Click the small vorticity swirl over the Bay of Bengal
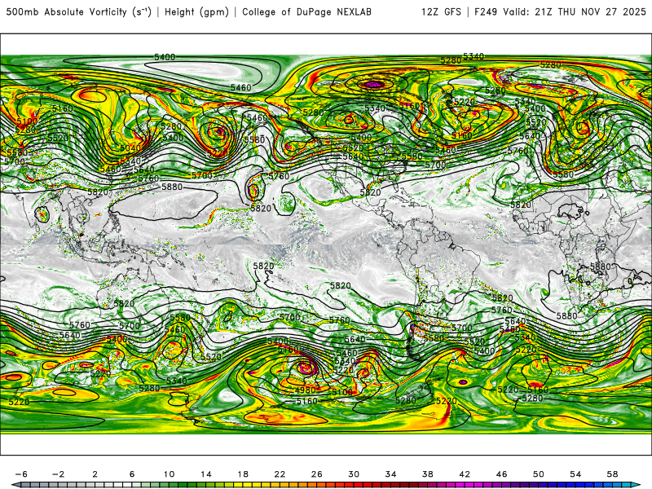Screen dimensions: 652x489 click(42, 214)
